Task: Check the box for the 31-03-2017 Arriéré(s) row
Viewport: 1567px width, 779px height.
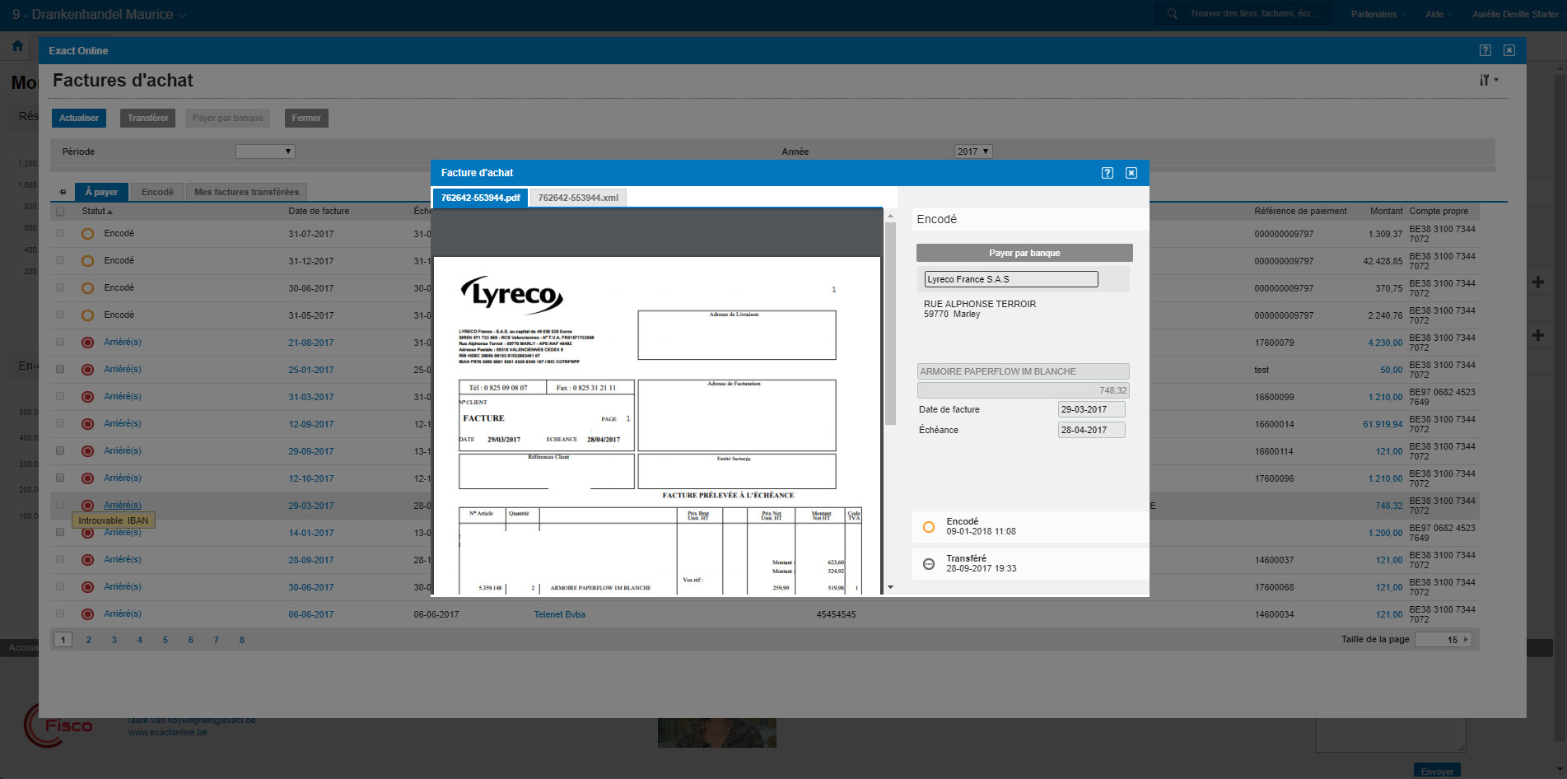Action: [60, 396]
